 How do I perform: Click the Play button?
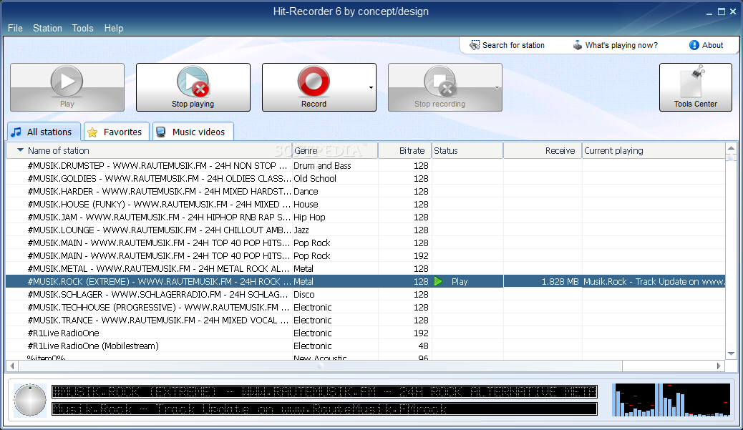pos(67,87)
